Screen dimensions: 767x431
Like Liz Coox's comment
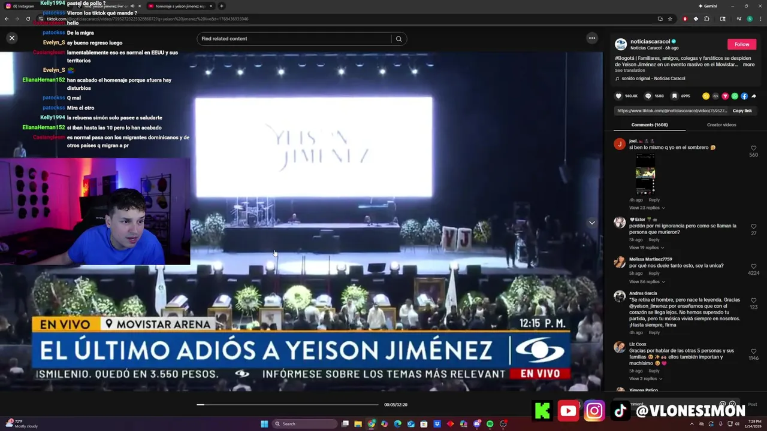(753, 351)
